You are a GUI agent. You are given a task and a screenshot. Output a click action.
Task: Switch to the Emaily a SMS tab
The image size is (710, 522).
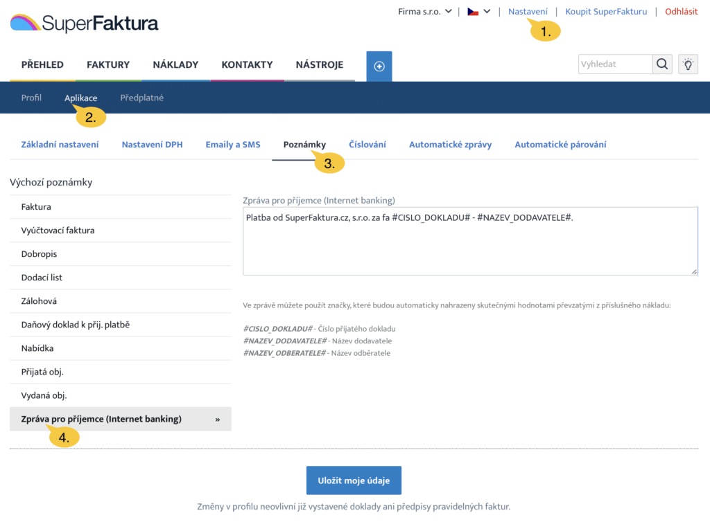point(233,145)
